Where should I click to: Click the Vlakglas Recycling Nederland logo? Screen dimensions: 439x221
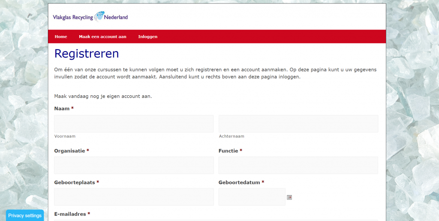click(x=90, y=17)
